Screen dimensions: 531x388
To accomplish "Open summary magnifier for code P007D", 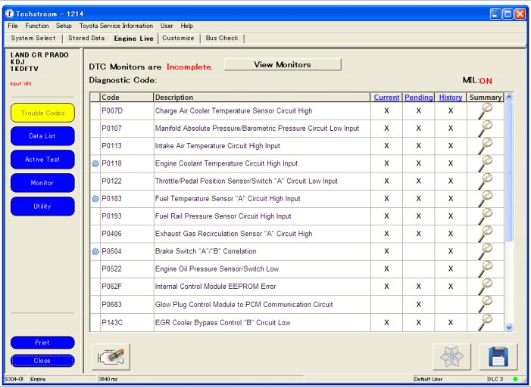I will tap(486, 111).
